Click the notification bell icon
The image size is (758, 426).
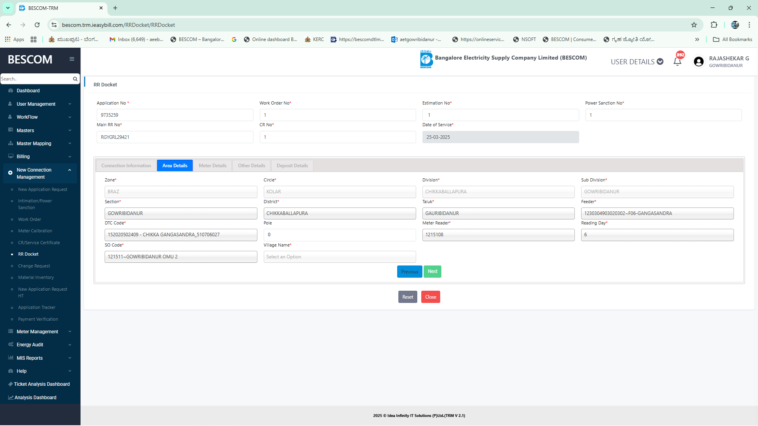click(x=677, y=62)
